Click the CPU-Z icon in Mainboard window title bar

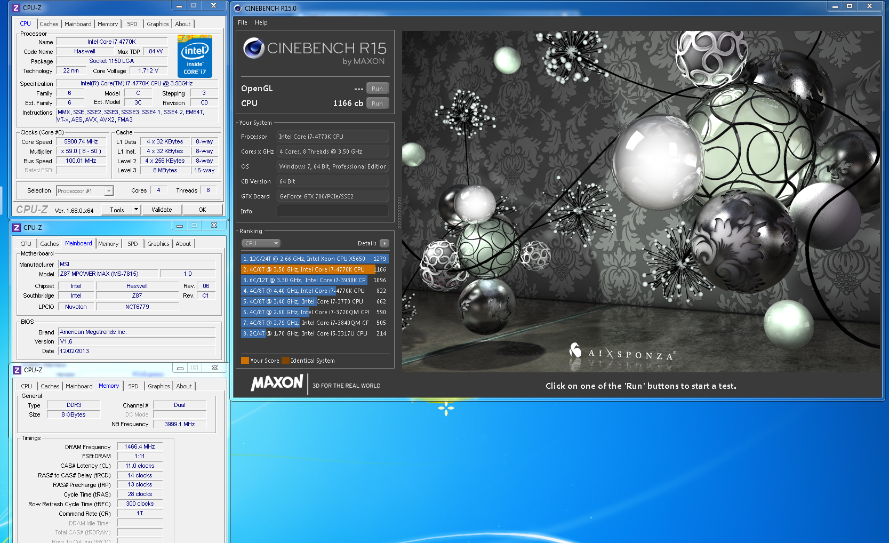pos(17,228)
